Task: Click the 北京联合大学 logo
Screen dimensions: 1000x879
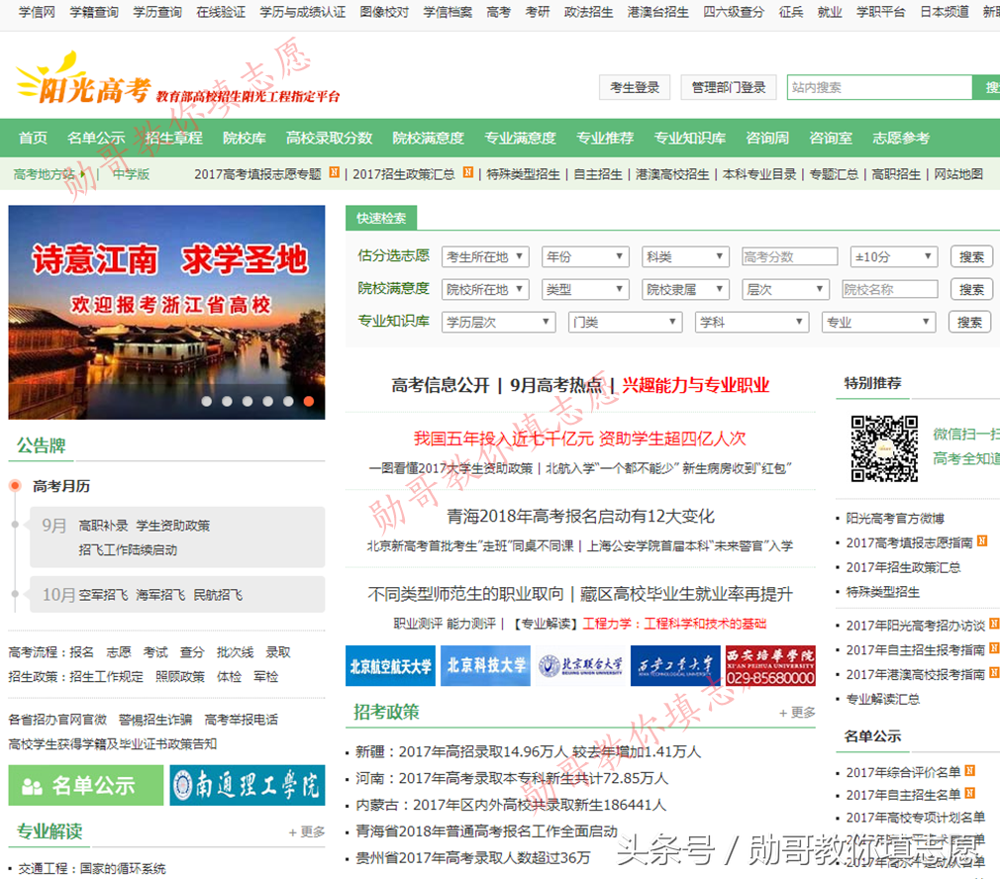Action: [x=581, y=665]
